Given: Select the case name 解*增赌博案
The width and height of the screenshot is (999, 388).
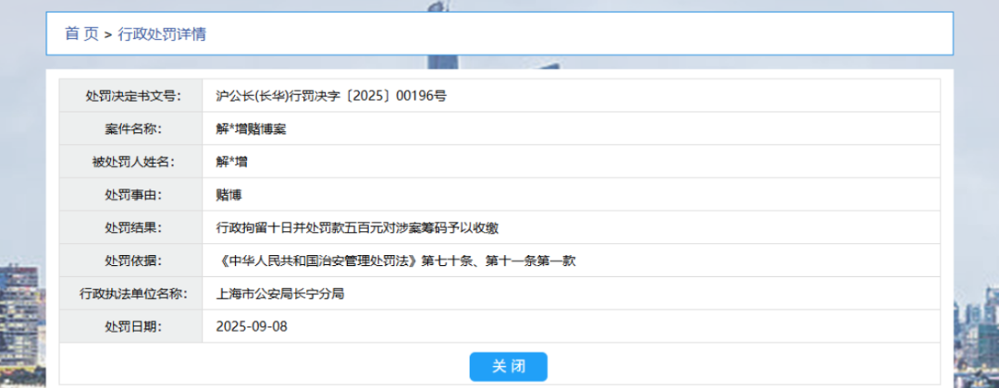Looking at the screenshot, I should coord(251,128).
